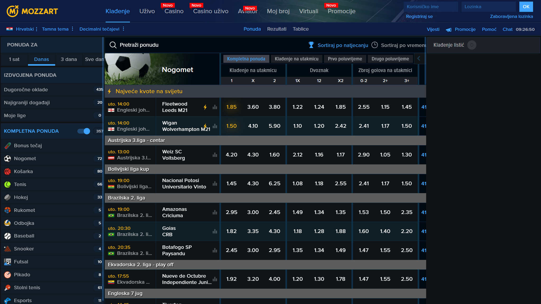
Task: Toggle the Kompletna ponuda switch
Action: point(84,131)
